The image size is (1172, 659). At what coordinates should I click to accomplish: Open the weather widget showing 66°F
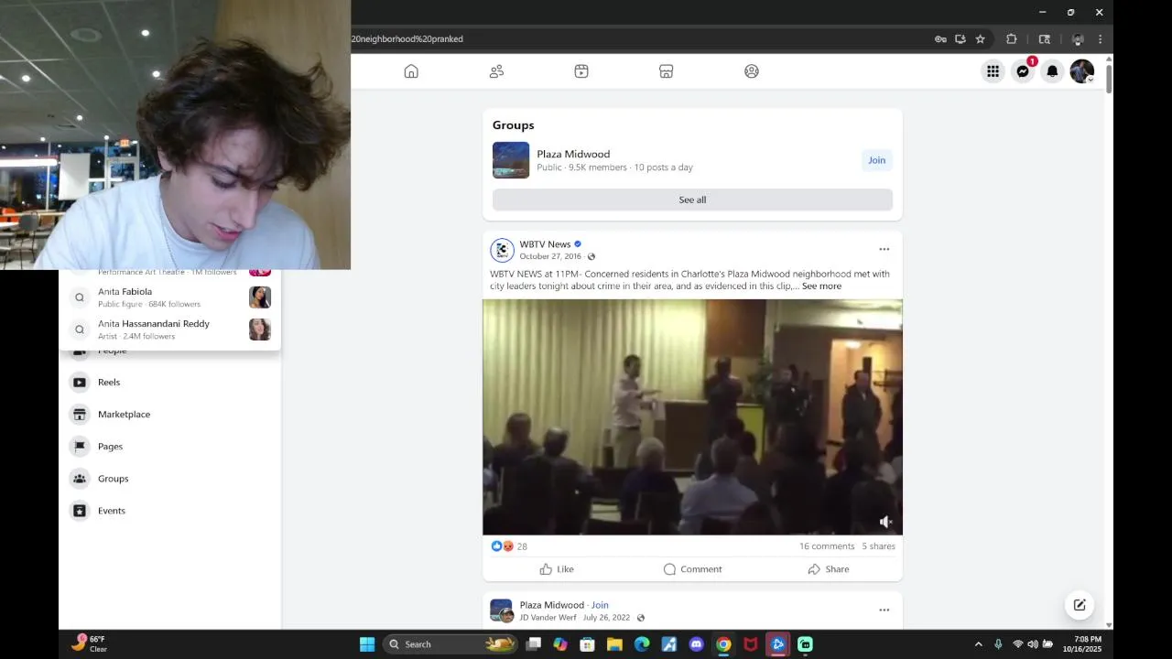point(89,644)
